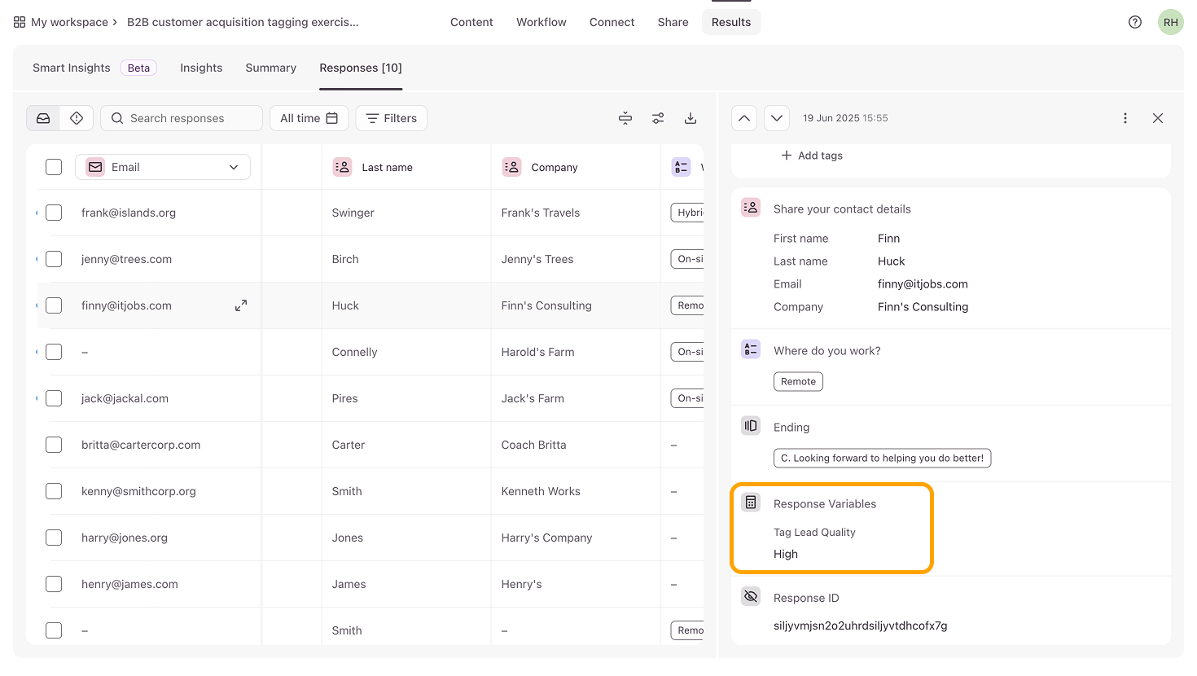Open the column settings sliders icon
This screenshot has height=676, width=1197.
coord(658,118)
